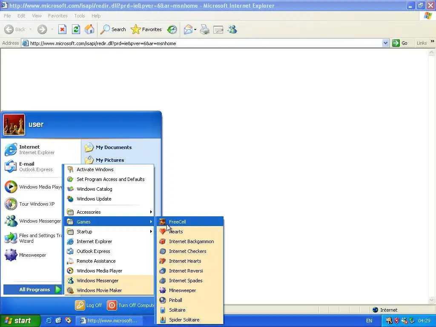The width and height of the screenshot is (436, 327).
Task: Open Internet Spades game
Action: pos(190,281)
